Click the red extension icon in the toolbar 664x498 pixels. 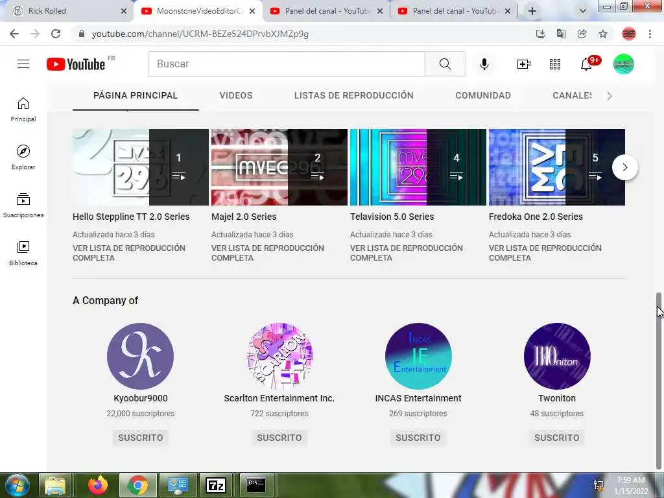[x=629, y=34]
